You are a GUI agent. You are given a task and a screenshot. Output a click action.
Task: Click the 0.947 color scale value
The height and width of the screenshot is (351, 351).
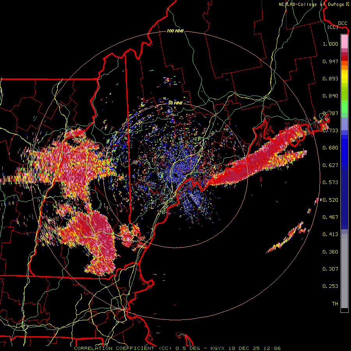[330, 61]
